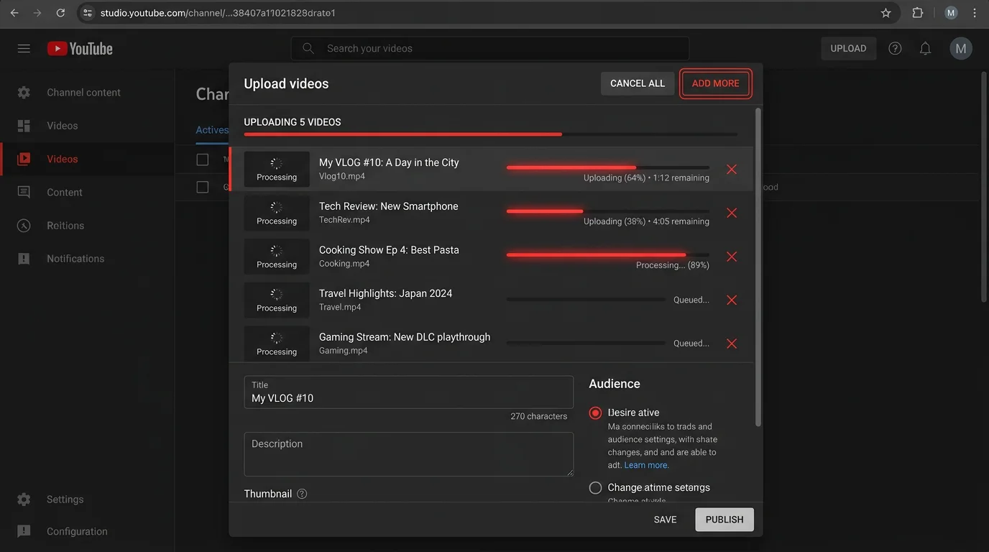
Task: Open Settings in the sidebar
Action: coord(87,499)
